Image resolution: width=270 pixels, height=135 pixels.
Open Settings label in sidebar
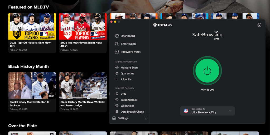point(123,118)
